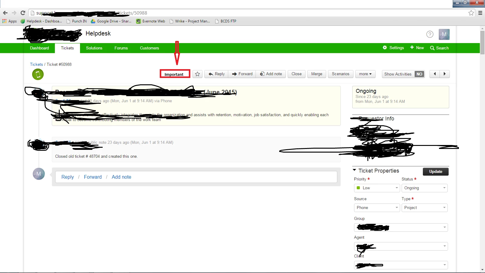Collapse Ticket Properties section
The height and width of the screenshot is (273, 485).
point(354,170)
